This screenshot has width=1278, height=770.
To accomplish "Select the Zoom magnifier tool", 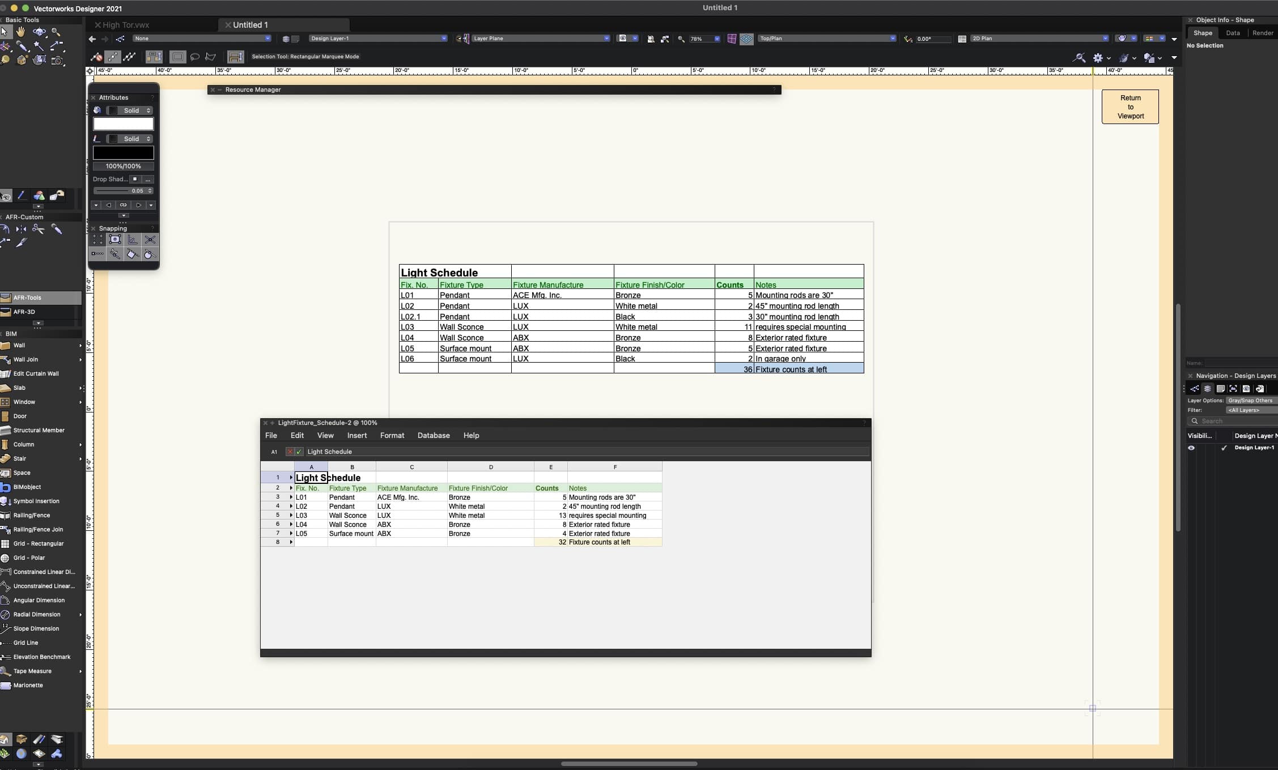I will pyautogui.click(x=56, y=32).
